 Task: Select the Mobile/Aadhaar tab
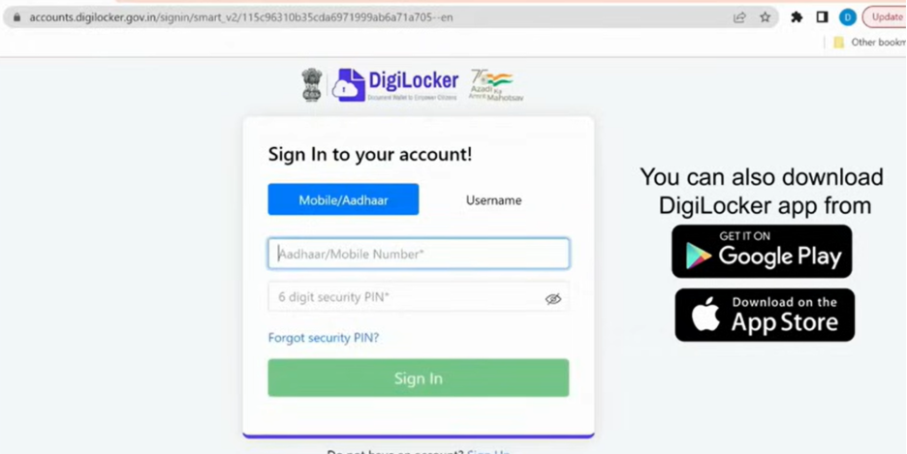(x=343, y=199)
